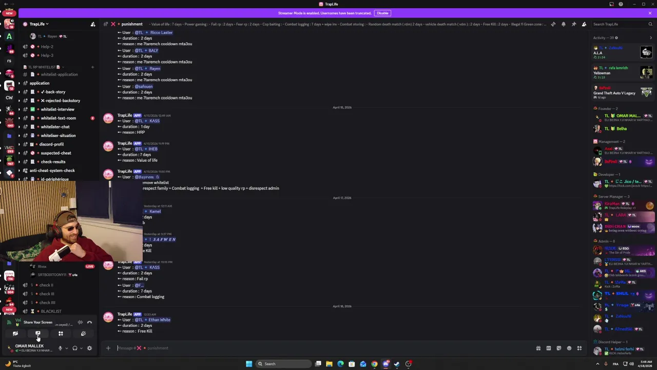Open the apps icon in message bar

click(579, 348)
